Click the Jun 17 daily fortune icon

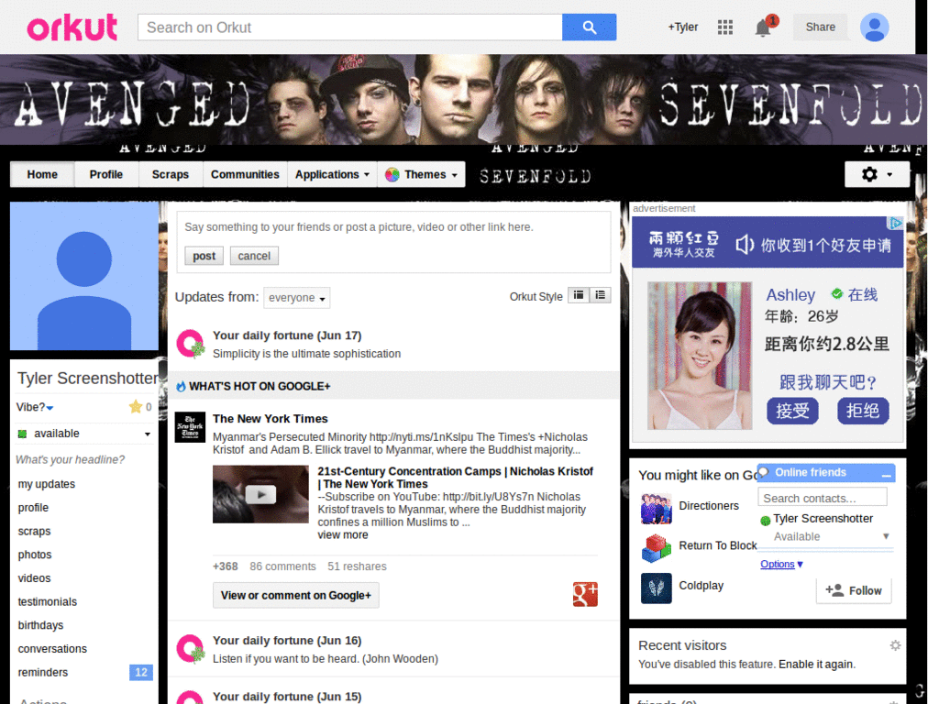[x=191, y=345]
